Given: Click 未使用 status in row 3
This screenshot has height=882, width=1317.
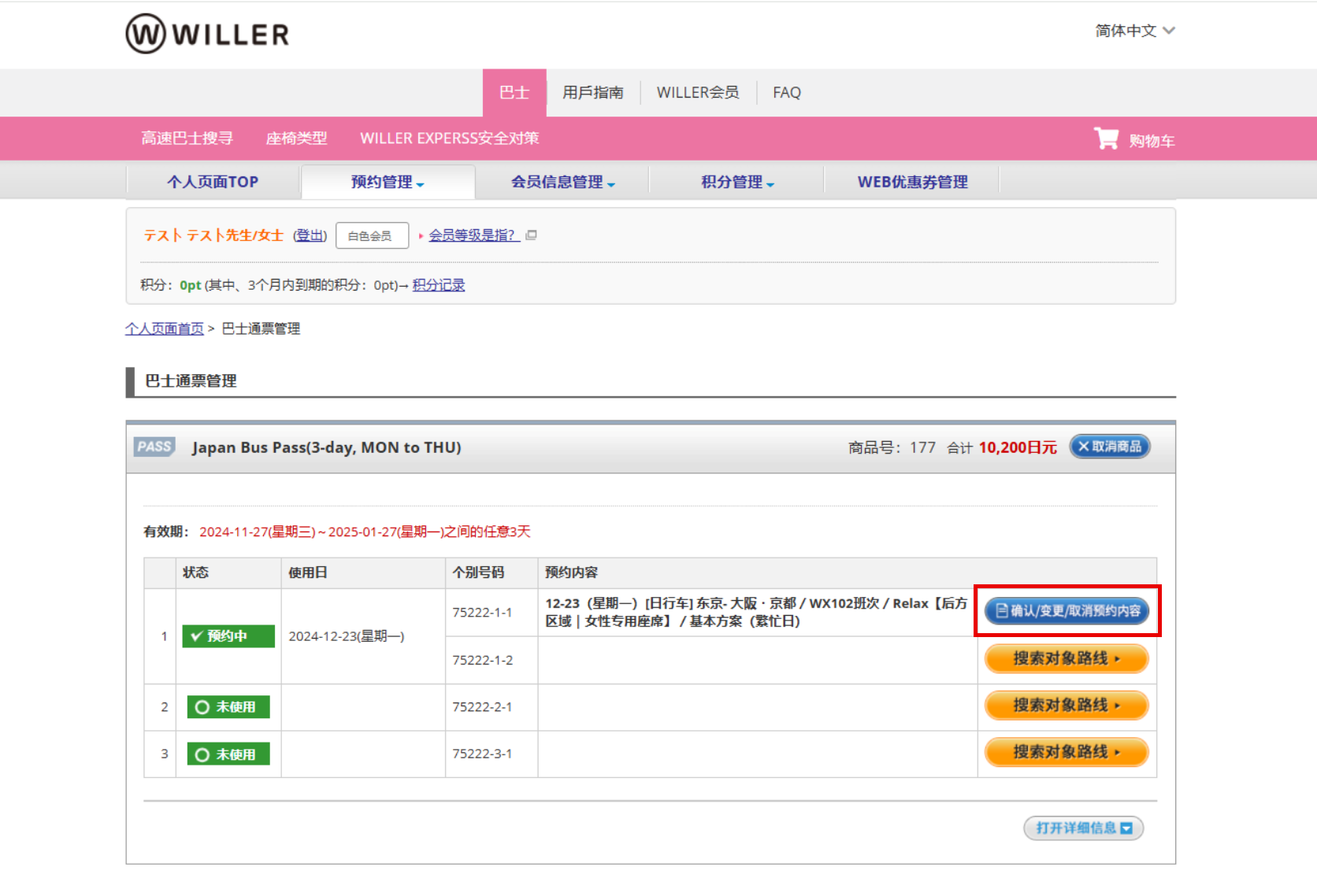Looking at the screenshot, I should (x=228, y=754).
